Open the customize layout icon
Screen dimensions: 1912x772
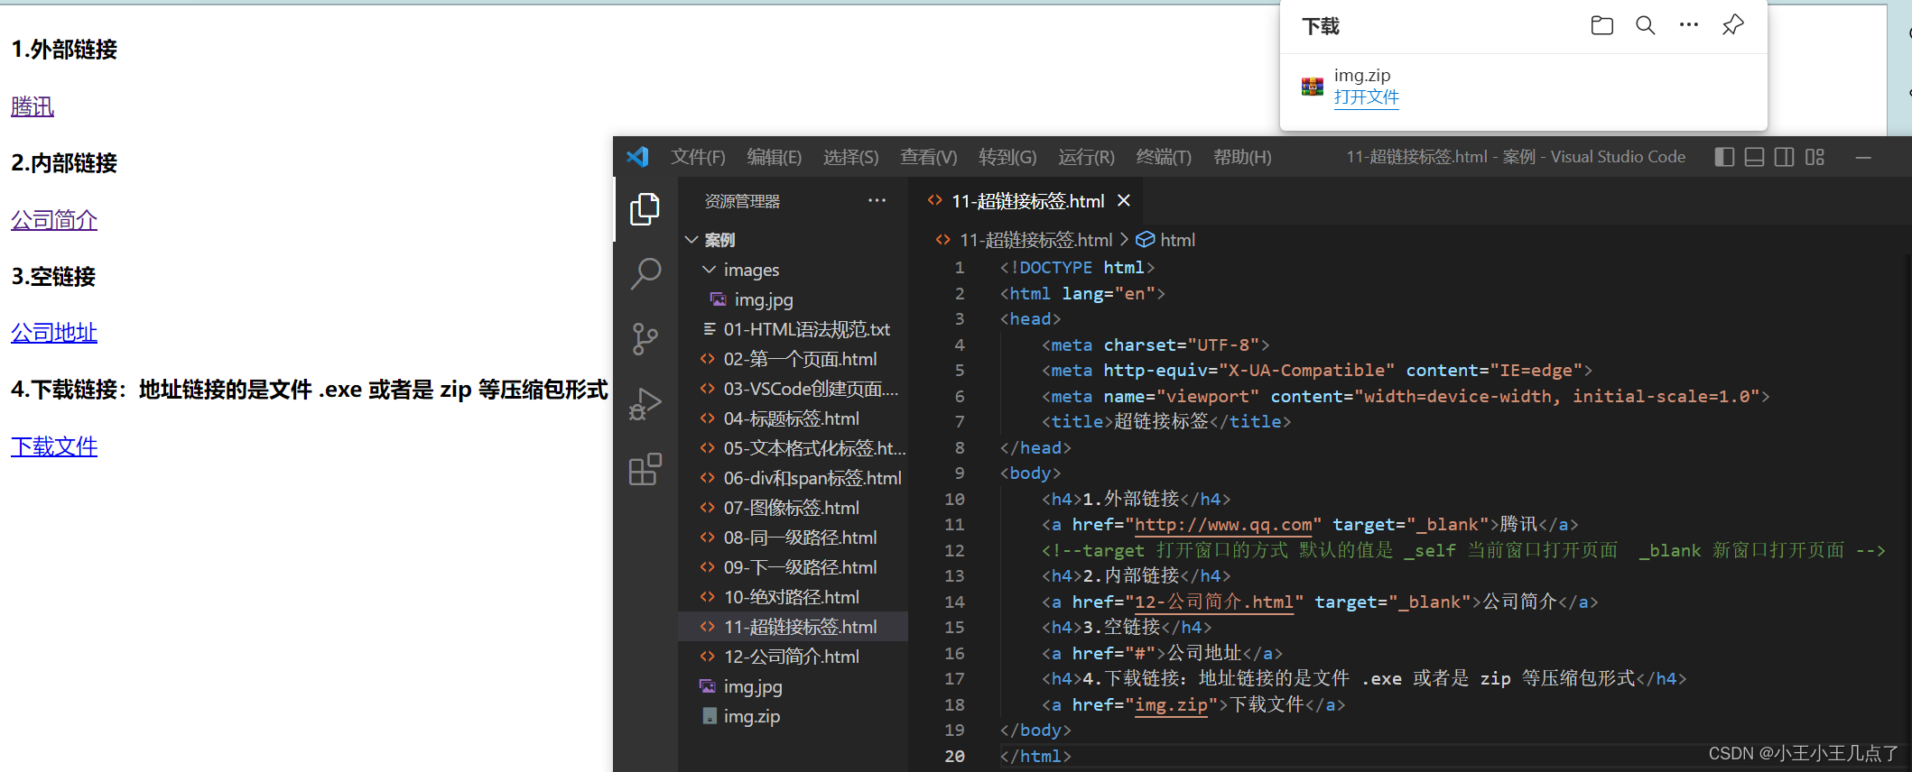tap(1815, 157)
